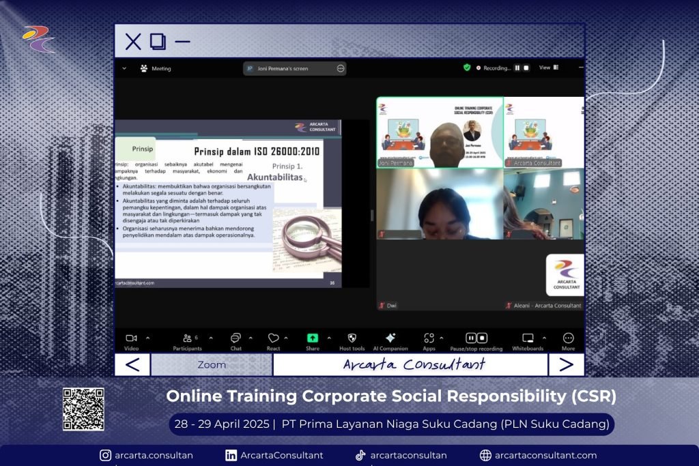This screenshot has width=699, height=466.
Task: Expand the Participants options arrow
Action: [x=210, y=338]
